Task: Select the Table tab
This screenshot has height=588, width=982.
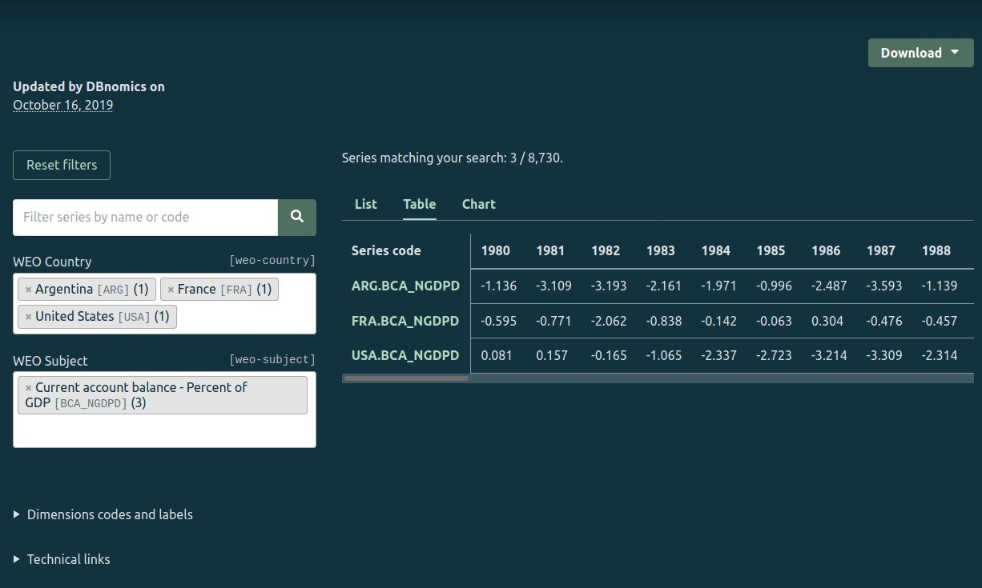Action: (419, 204)
